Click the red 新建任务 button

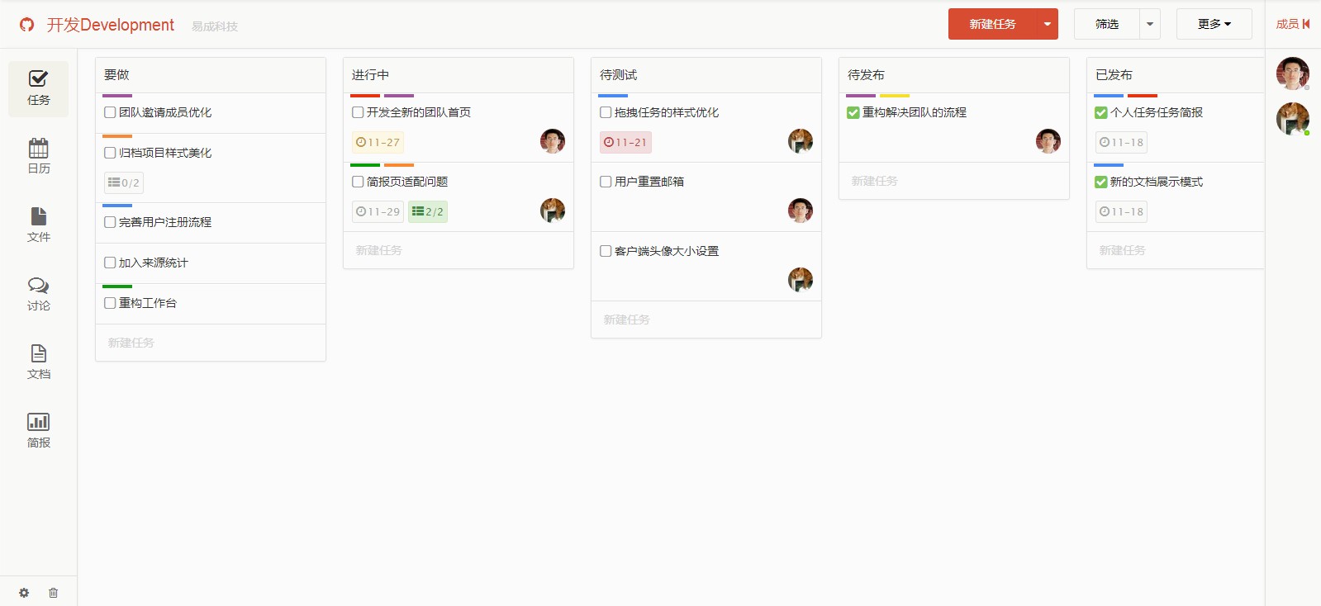click(993, 24)
